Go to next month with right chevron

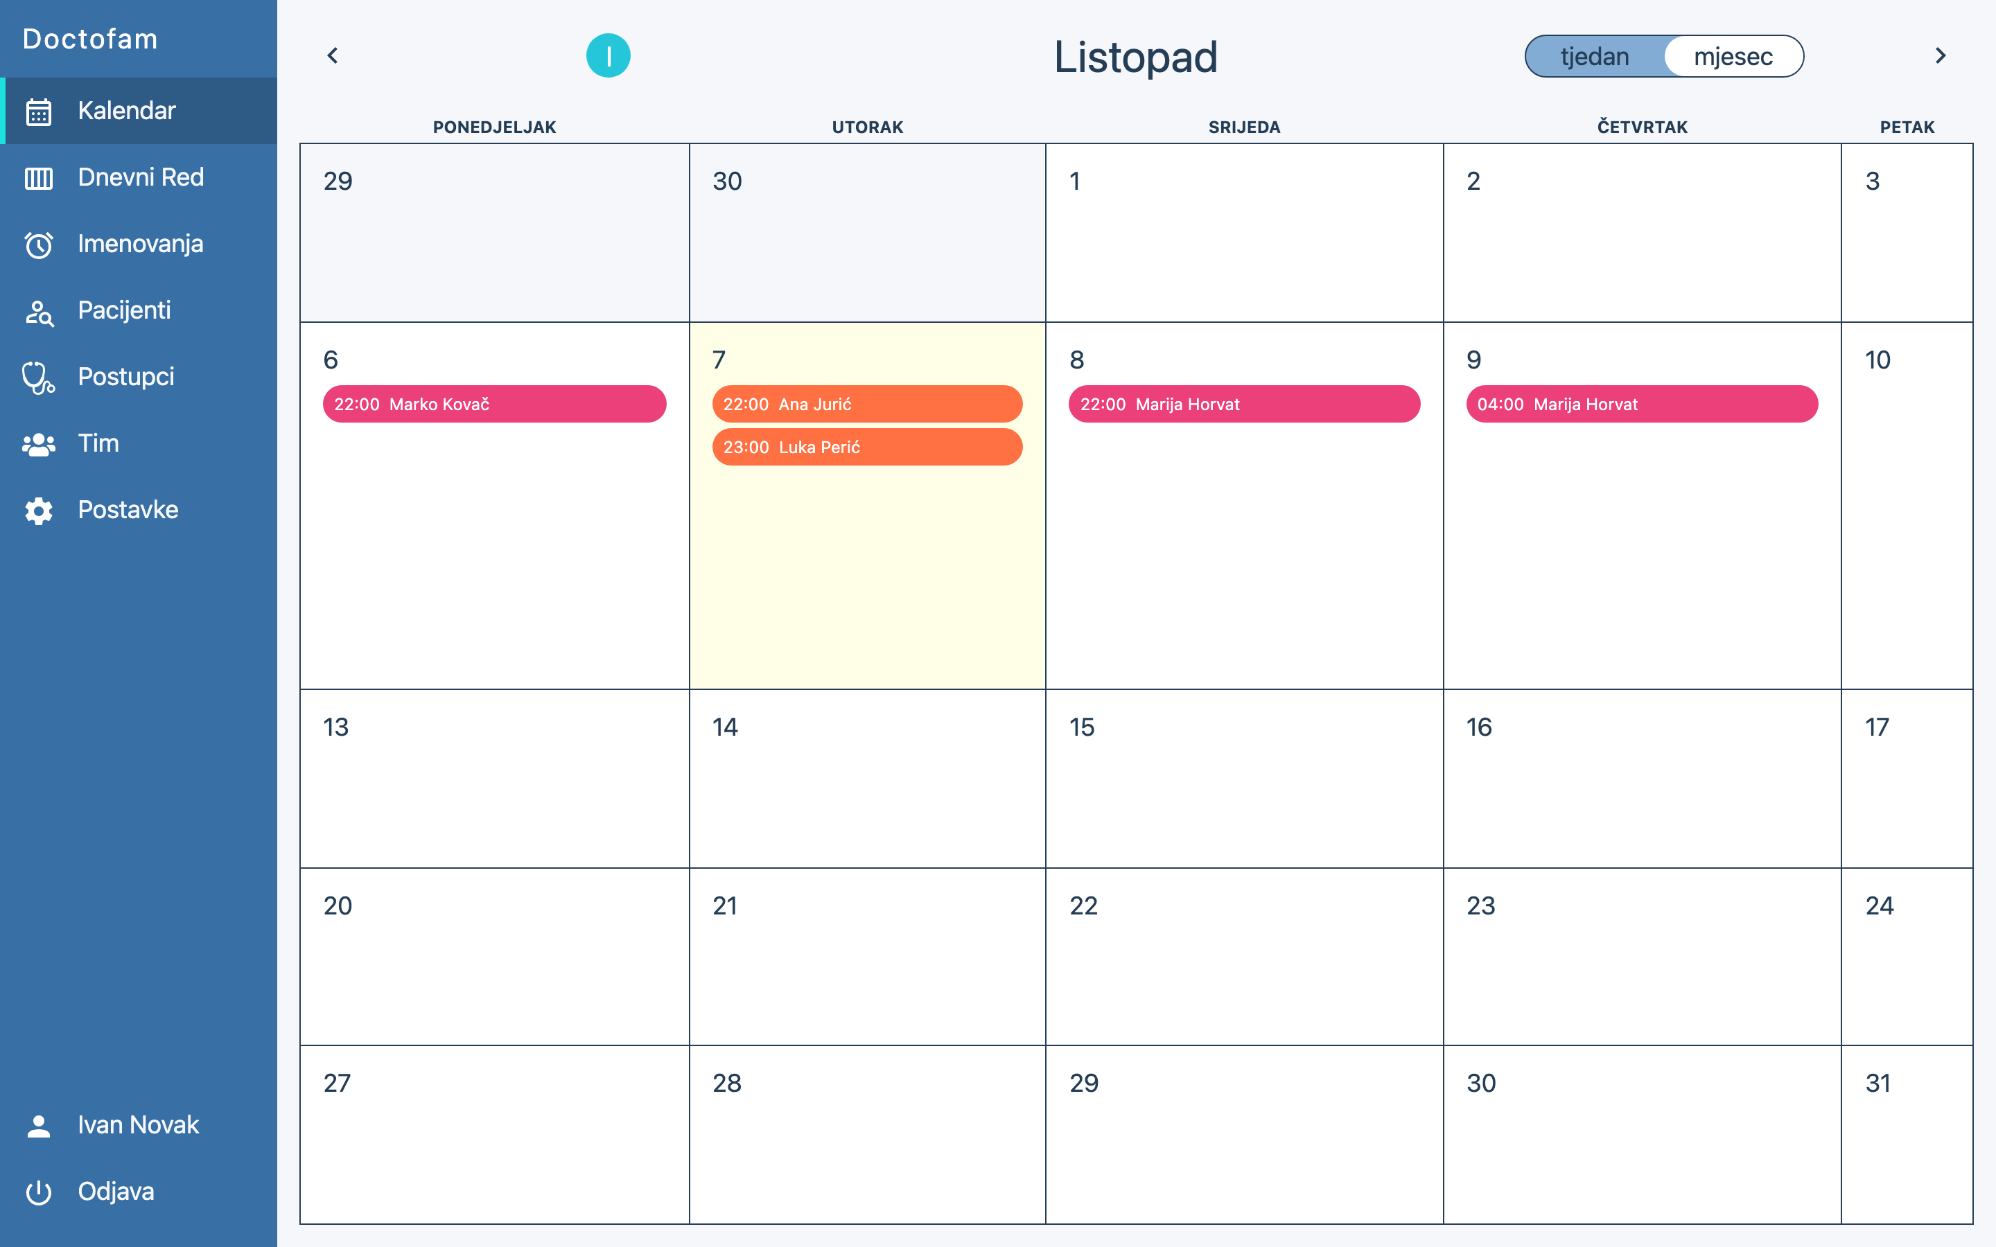[1940, 56]
